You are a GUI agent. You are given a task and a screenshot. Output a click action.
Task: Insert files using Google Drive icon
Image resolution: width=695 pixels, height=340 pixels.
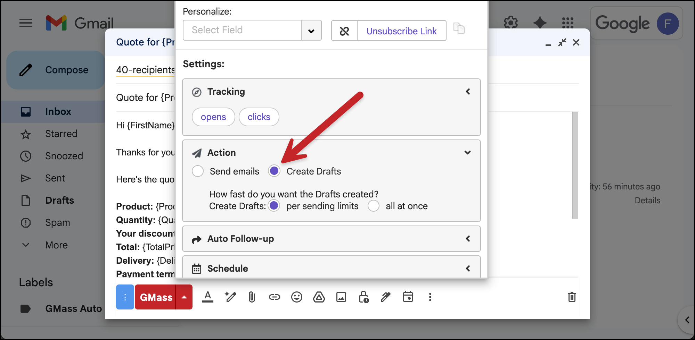point(319,297)
